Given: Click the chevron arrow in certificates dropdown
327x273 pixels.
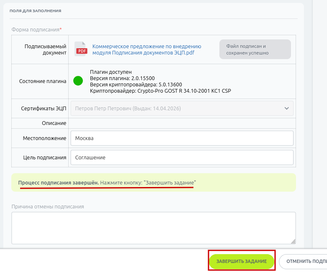Looking at the screenshot, I should 287,108.
